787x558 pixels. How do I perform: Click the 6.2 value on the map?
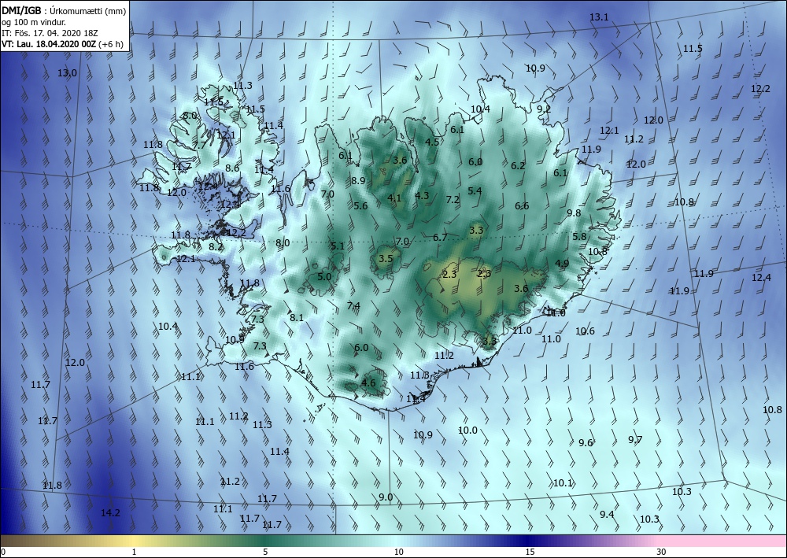click(x=518, y=165)
